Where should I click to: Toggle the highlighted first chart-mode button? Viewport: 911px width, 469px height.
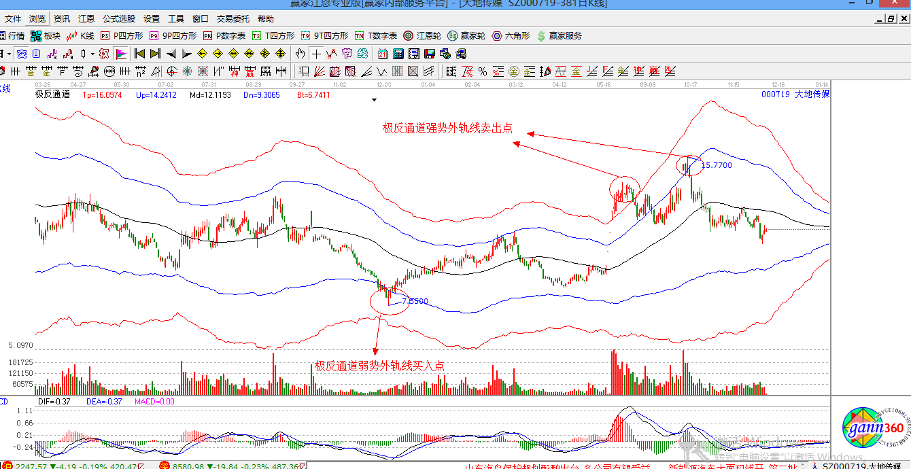[22, 54]
